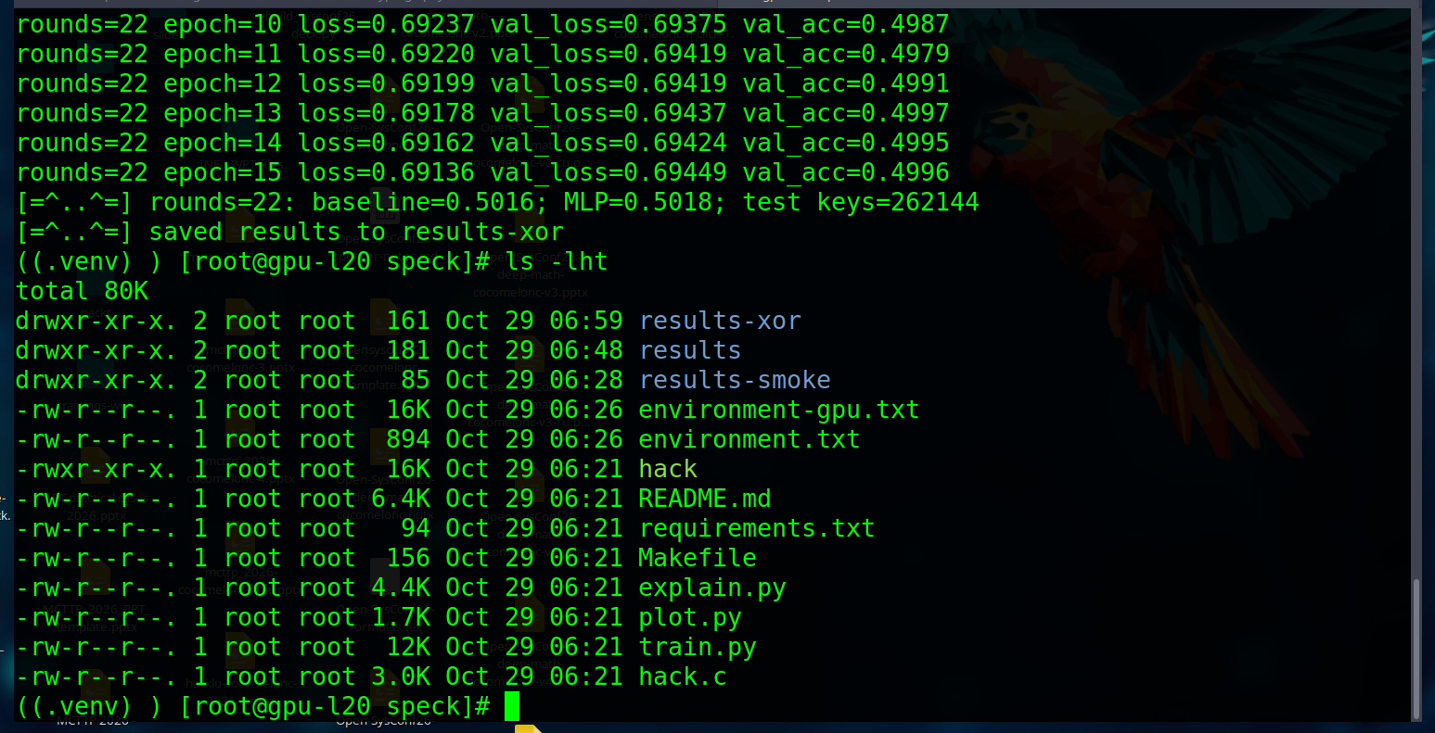Screen dimensions: 1435x733
Task: Click the environment.txt file name
Action: (x=750, y=439)
